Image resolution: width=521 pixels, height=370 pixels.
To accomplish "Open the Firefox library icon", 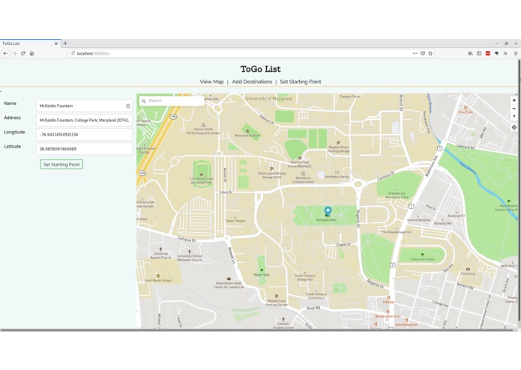I will point(471,53).
